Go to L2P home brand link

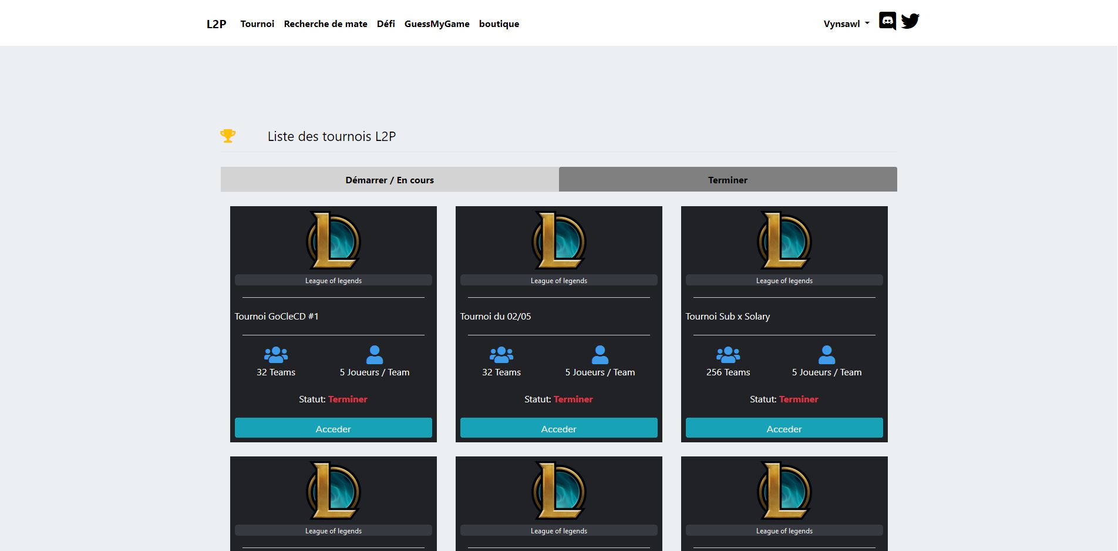pos(216,24)
